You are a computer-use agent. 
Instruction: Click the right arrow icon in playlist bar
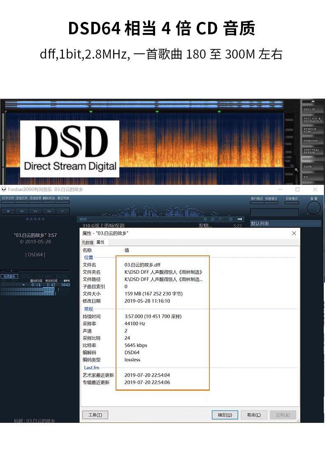pos(240,219)
